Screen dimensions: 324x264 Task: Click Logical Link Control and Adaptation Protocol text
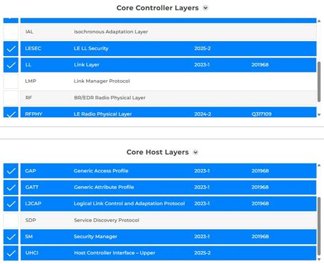click(x=129, y=204)
